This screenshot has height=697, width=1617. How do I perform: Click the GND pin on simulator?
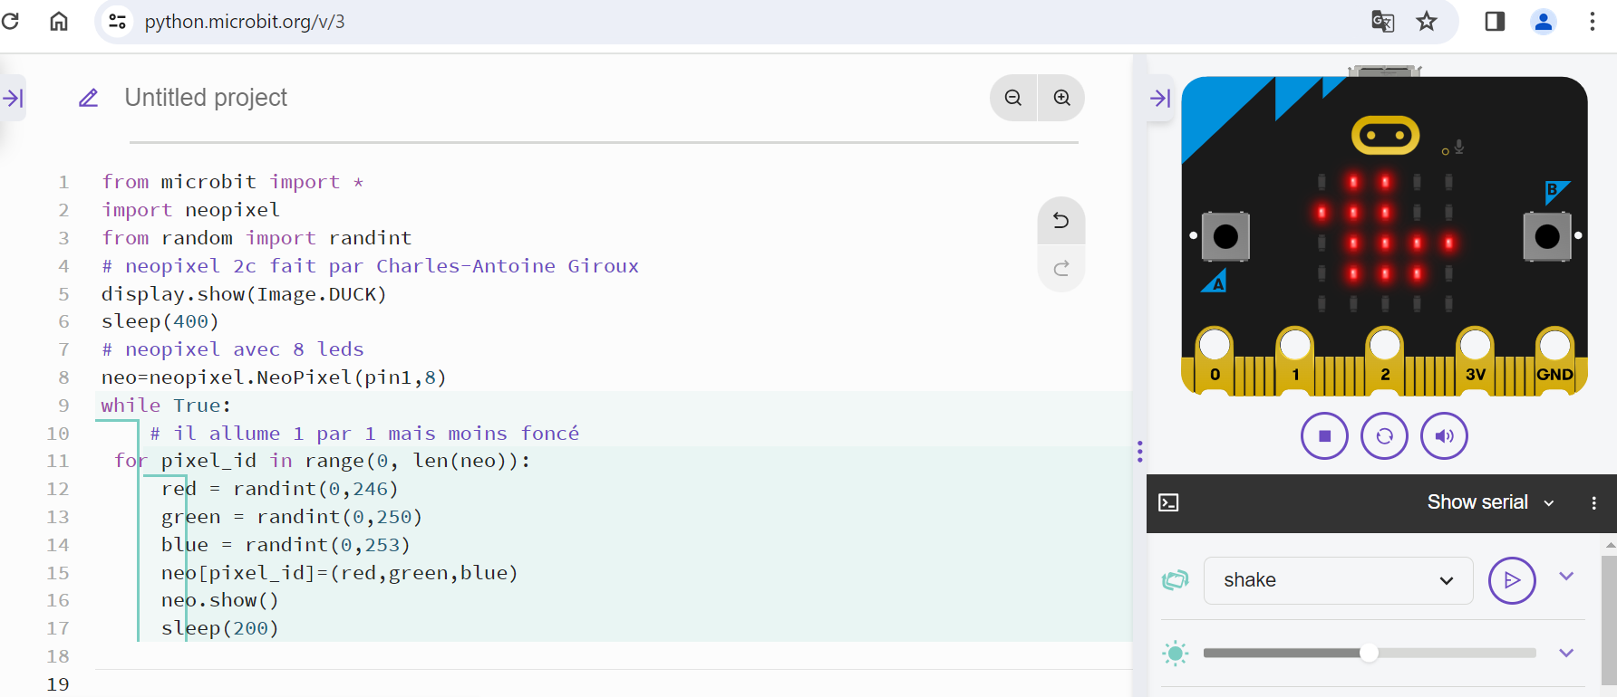point(1554,360)
